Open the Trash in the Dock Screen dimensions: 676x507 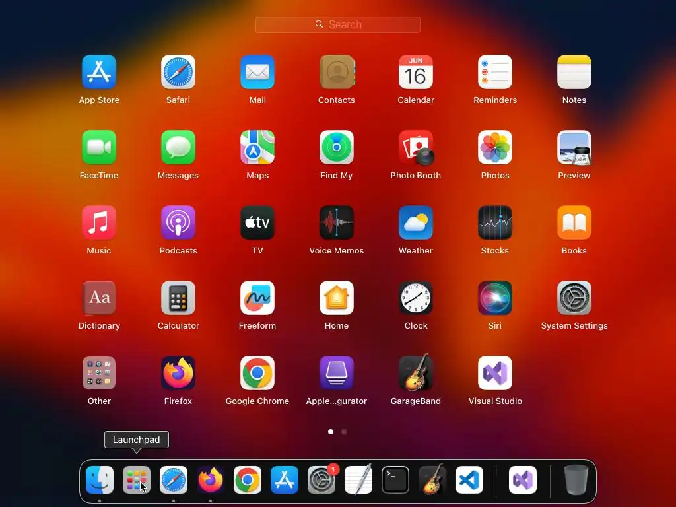(x=576, y=480)
